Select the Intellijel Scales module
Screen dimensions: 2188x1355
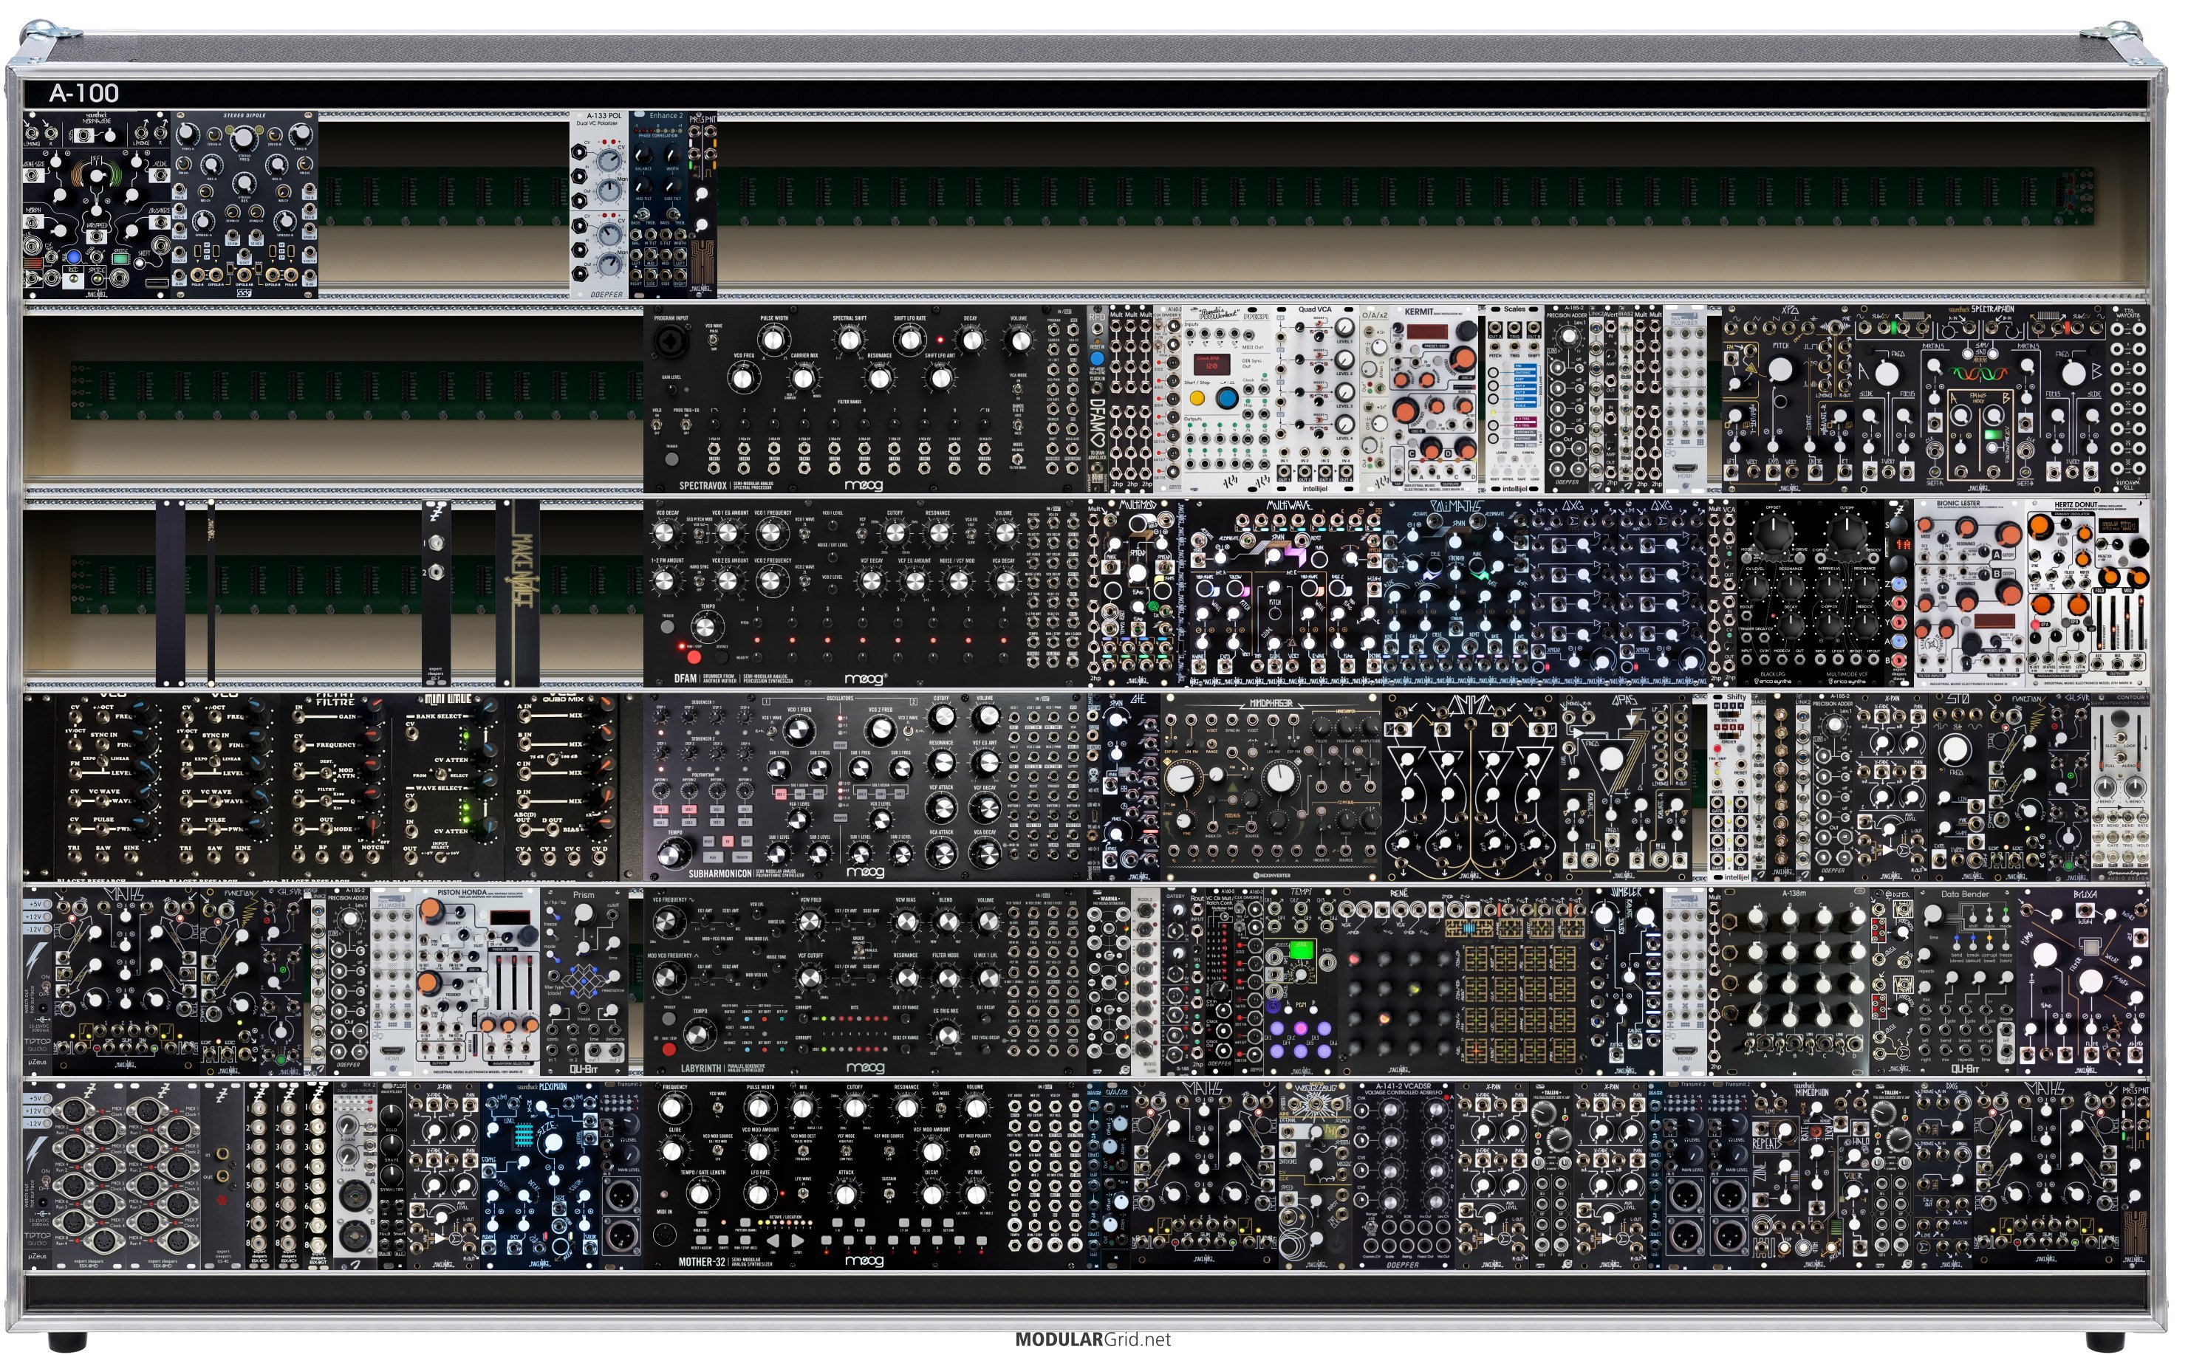[1514, 399]
